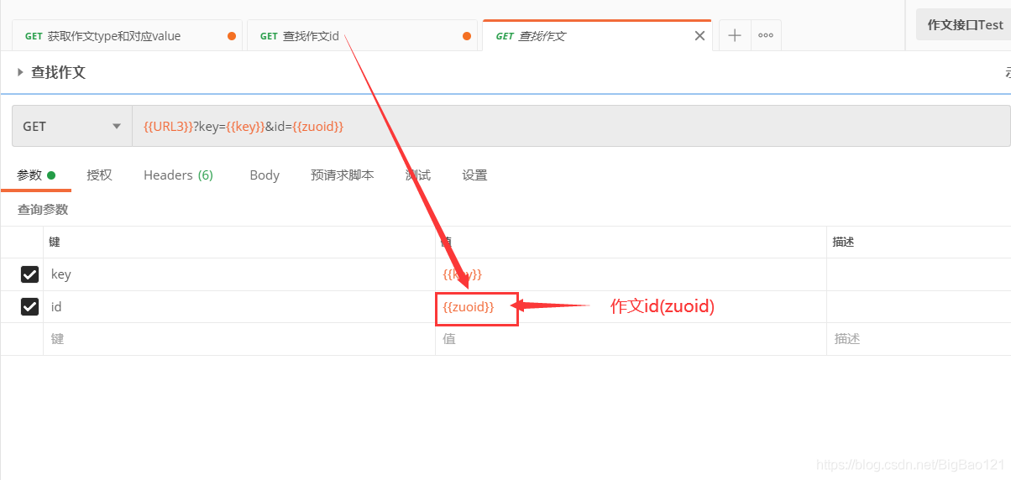Uncheck the id parameter checkbox
The width and height of the screenshot is (1011, 480).
(x=29, y=307)
